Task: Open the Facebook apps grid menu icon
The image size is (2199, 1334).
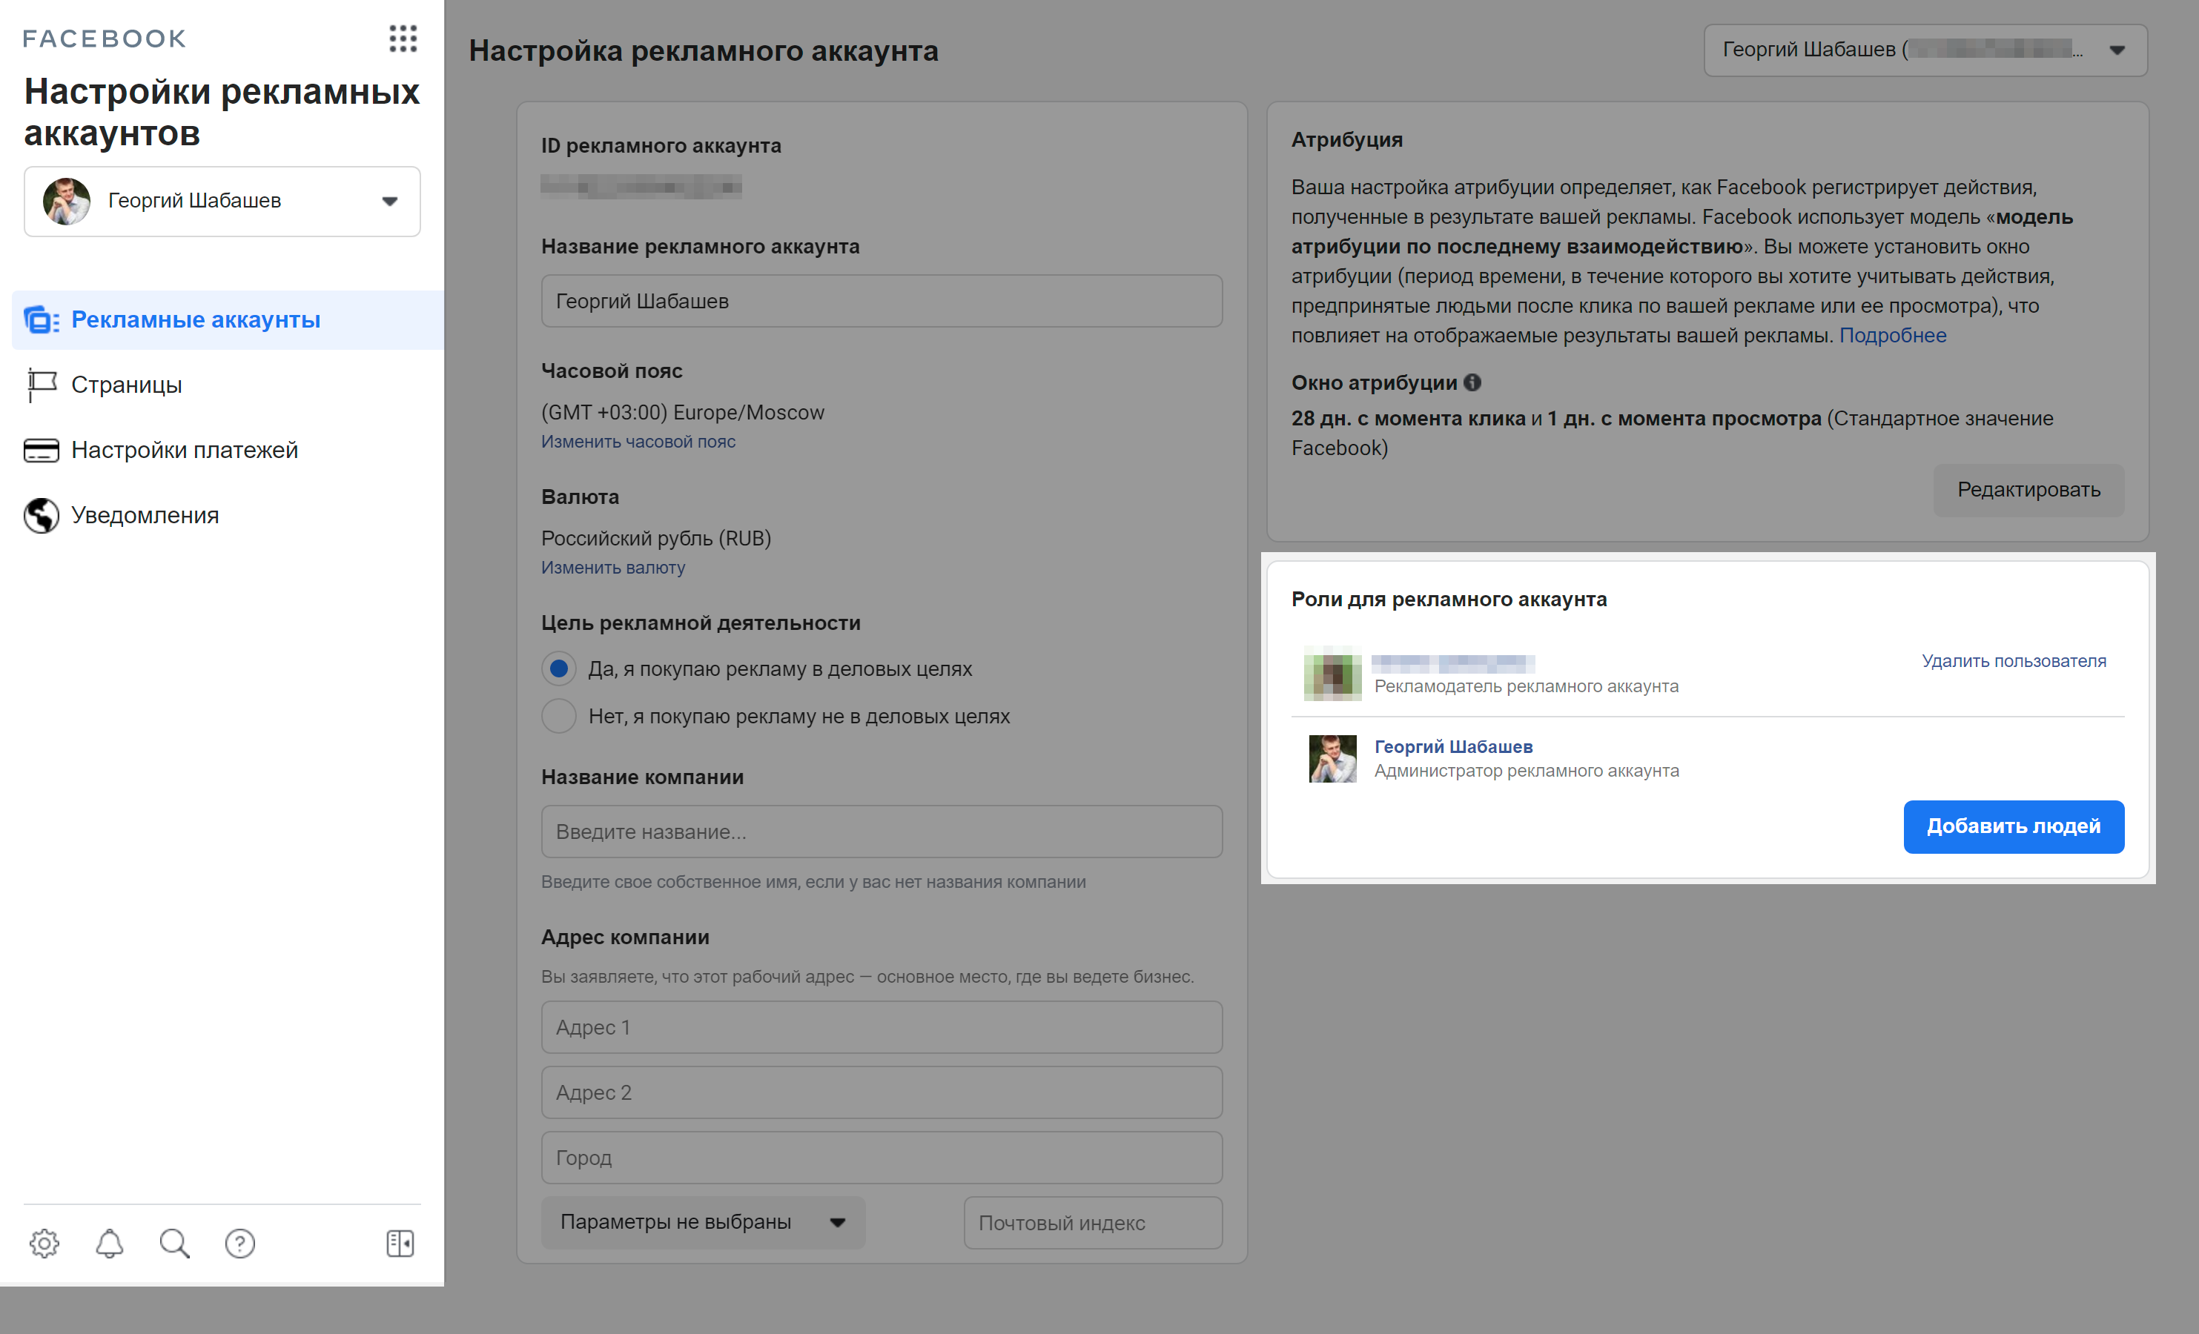Action: (403, 39)
